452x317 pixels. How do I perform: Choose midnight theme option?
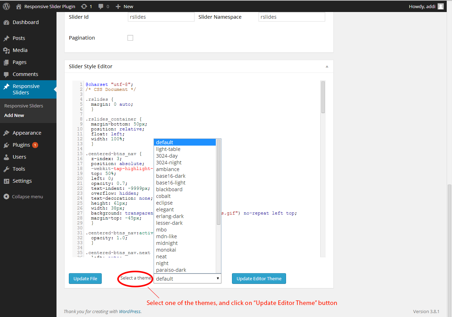[x=185, y=243]
